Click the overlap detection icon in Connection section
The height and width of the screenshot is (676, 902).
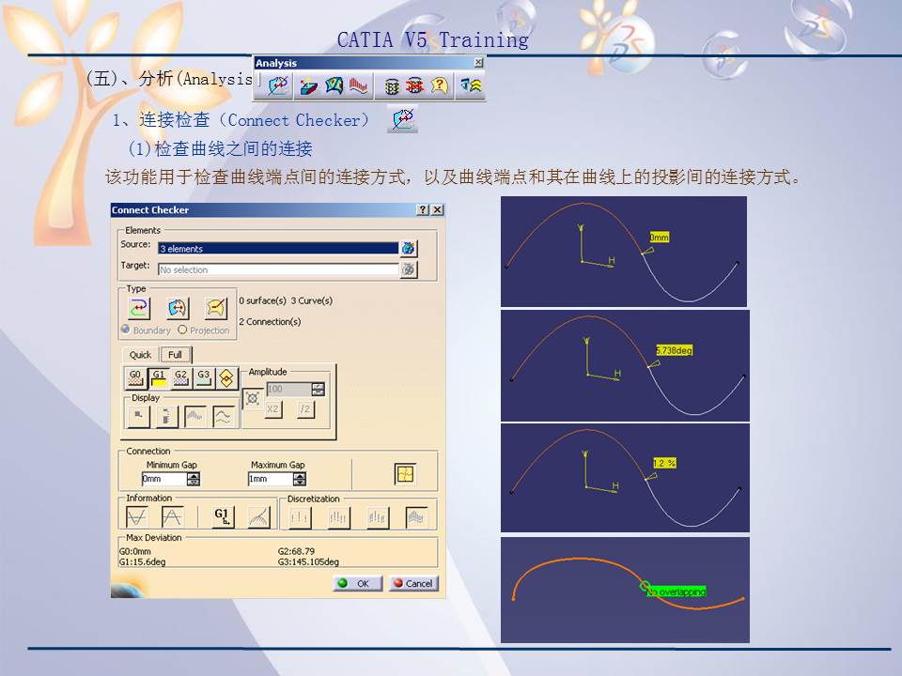(406, 474)
